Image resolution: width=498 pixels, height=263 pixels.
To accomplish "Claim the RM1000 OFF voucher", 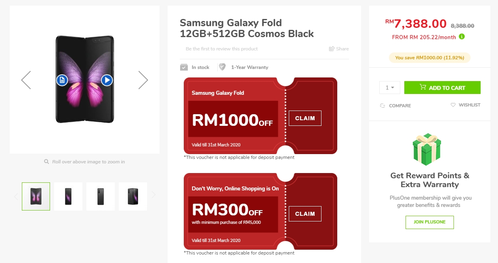I will tap(305, 118).
